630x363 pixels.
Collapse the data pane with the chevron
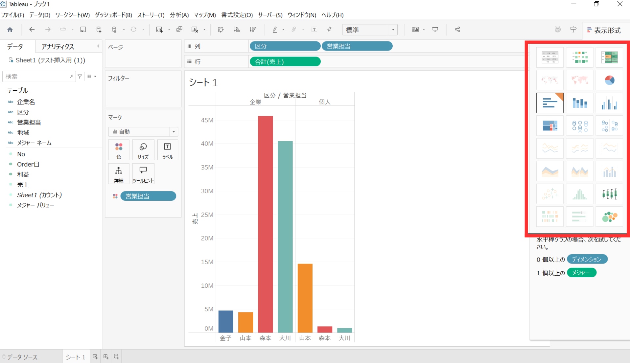(x=98, y=46)
